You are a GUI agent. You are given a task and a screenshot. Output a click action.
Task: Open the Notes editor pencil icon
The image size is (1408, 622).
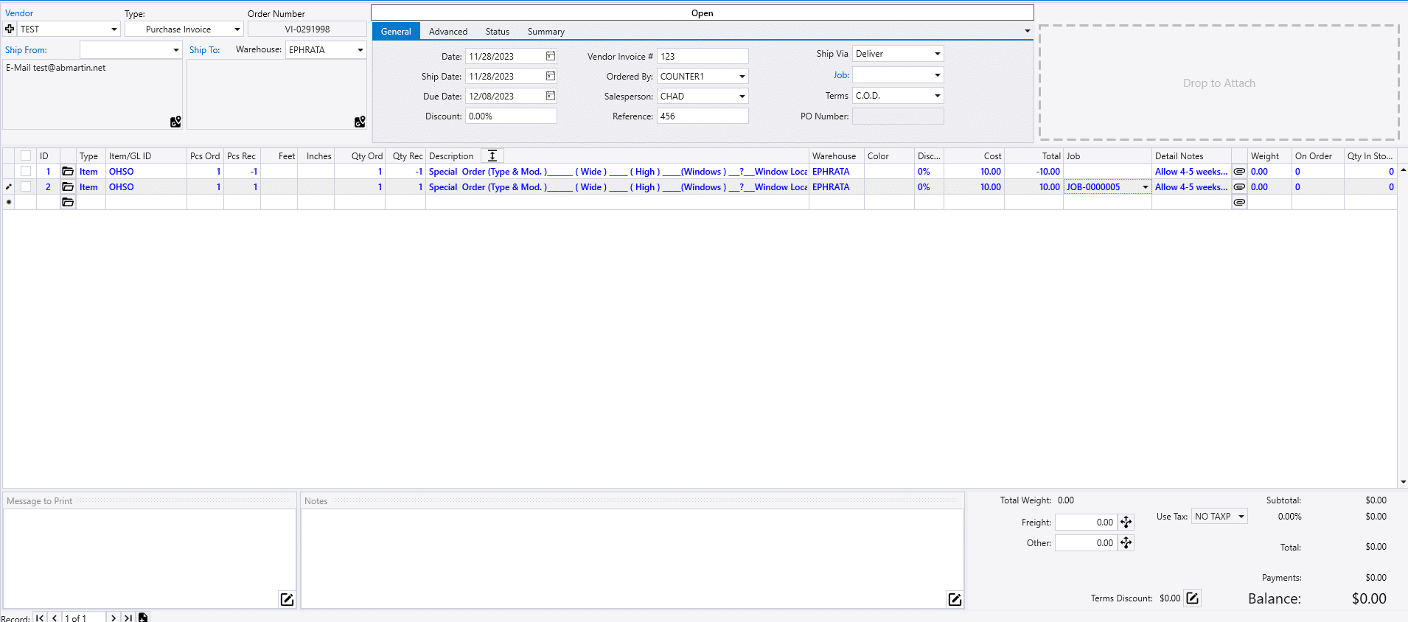point(955,599)
